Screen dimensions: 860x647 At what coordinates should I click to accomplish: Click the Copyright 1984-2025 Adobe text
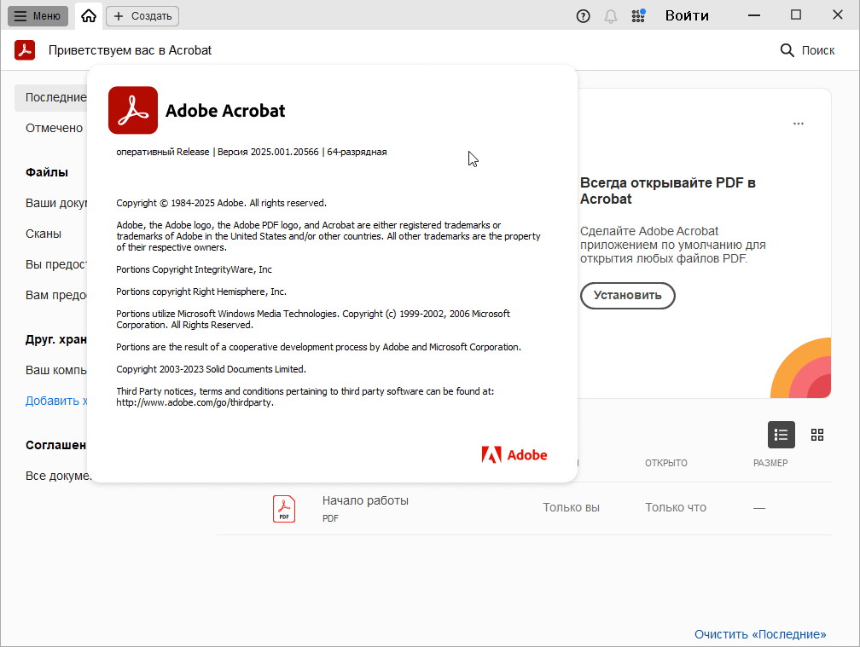tap(221, 203)
